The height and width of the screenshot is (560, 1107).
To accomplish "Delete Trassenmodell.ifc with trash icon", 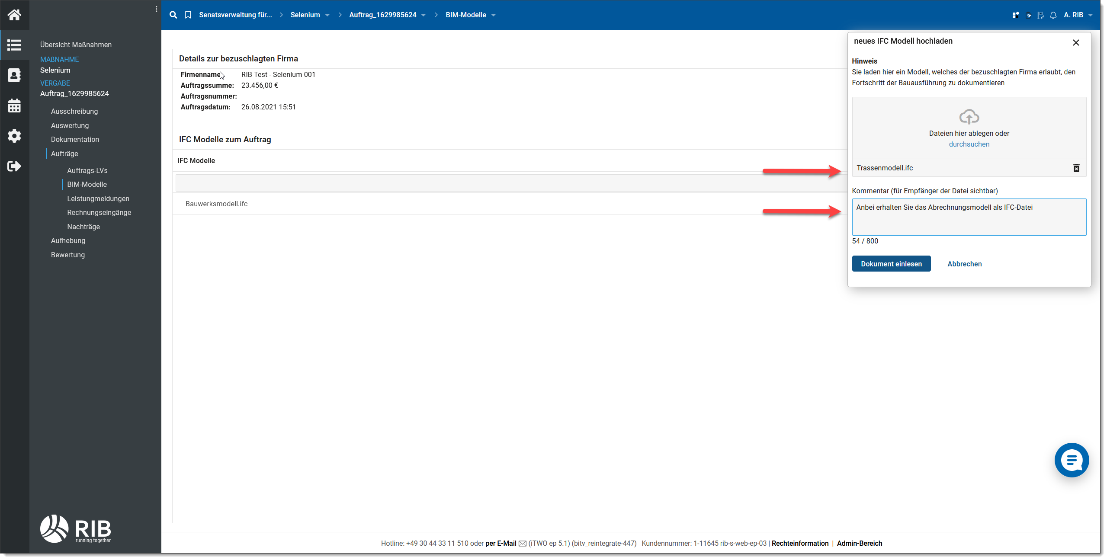I will pyautogui.click(x=1076, y=168).
